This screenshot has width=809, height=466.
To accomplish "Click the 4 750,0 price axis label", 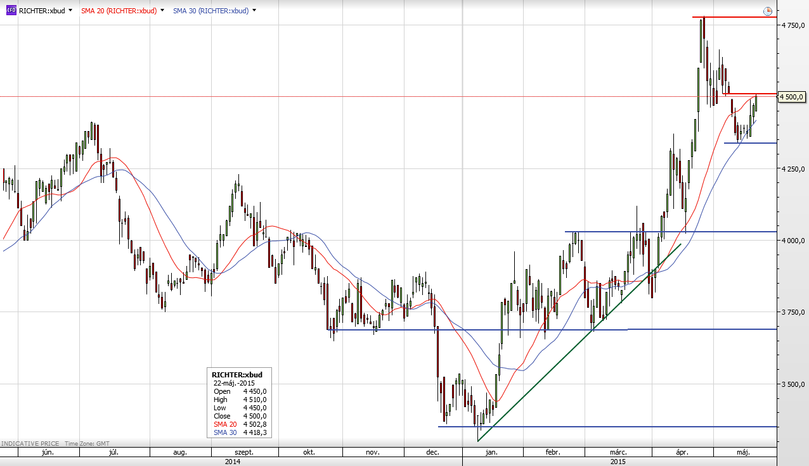I will tap(794, 25).
